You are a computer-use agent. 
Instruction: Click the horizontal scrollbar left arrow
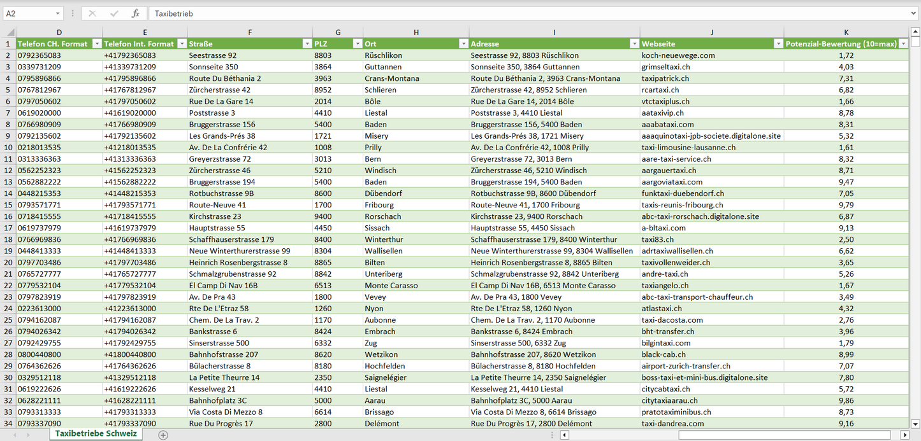coord(564,435)
